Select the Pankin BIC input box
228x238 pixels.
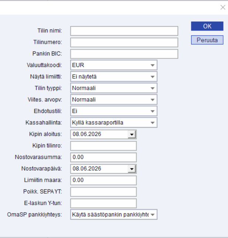(124, 54)
